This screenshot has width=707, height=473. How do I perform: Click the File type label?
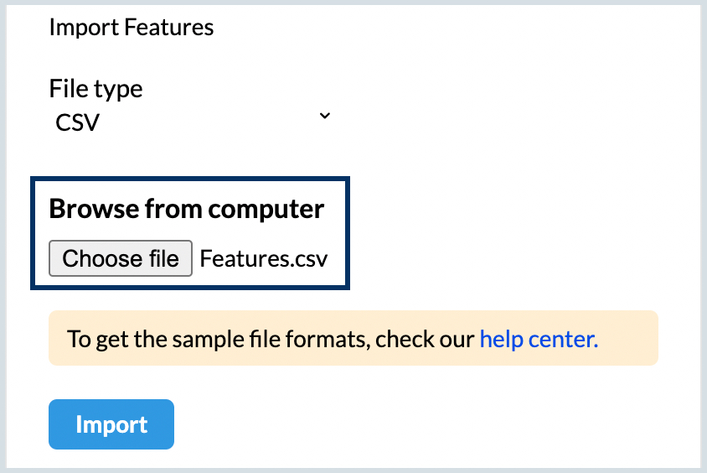pyautogui.click(x=95, y=88)
